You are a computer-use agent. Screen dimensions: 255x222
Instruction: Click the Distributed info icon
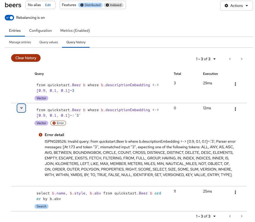click(x=82, y=5)
